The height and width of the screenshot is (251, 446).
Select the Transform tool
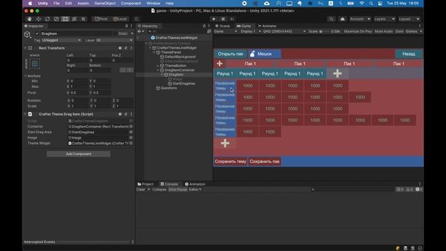click(x=75, y=19)
